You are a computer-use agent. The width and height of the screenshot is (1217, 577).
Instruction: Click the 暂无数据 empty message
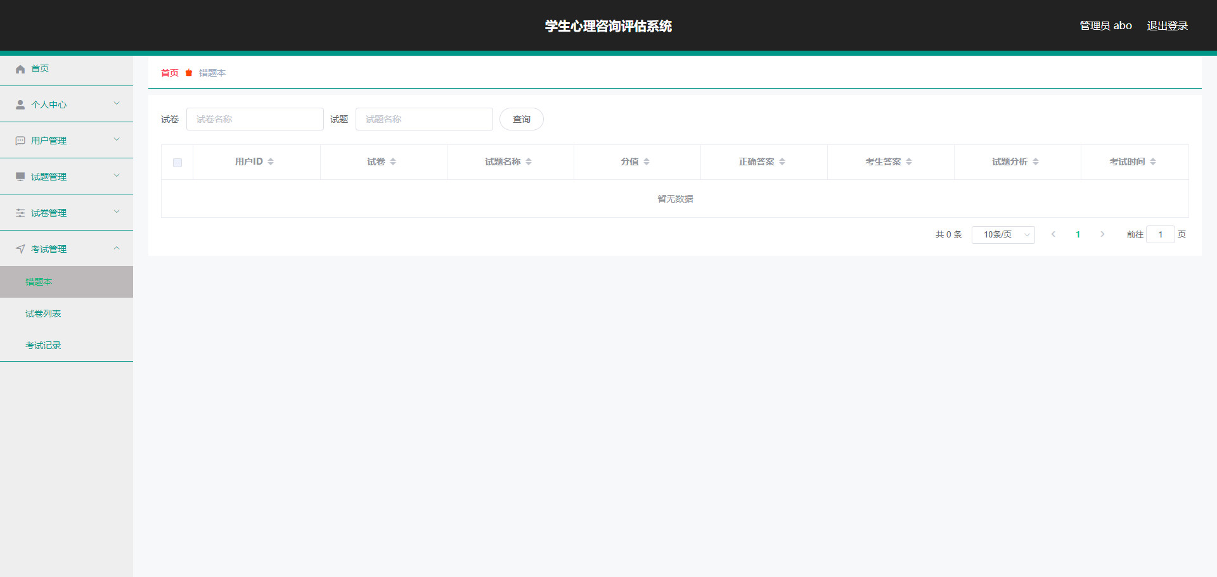click(x=675, y=199)
